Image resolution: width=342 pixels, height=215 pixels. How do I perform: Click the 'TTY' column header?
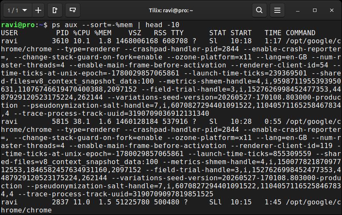tap(177, 33)
